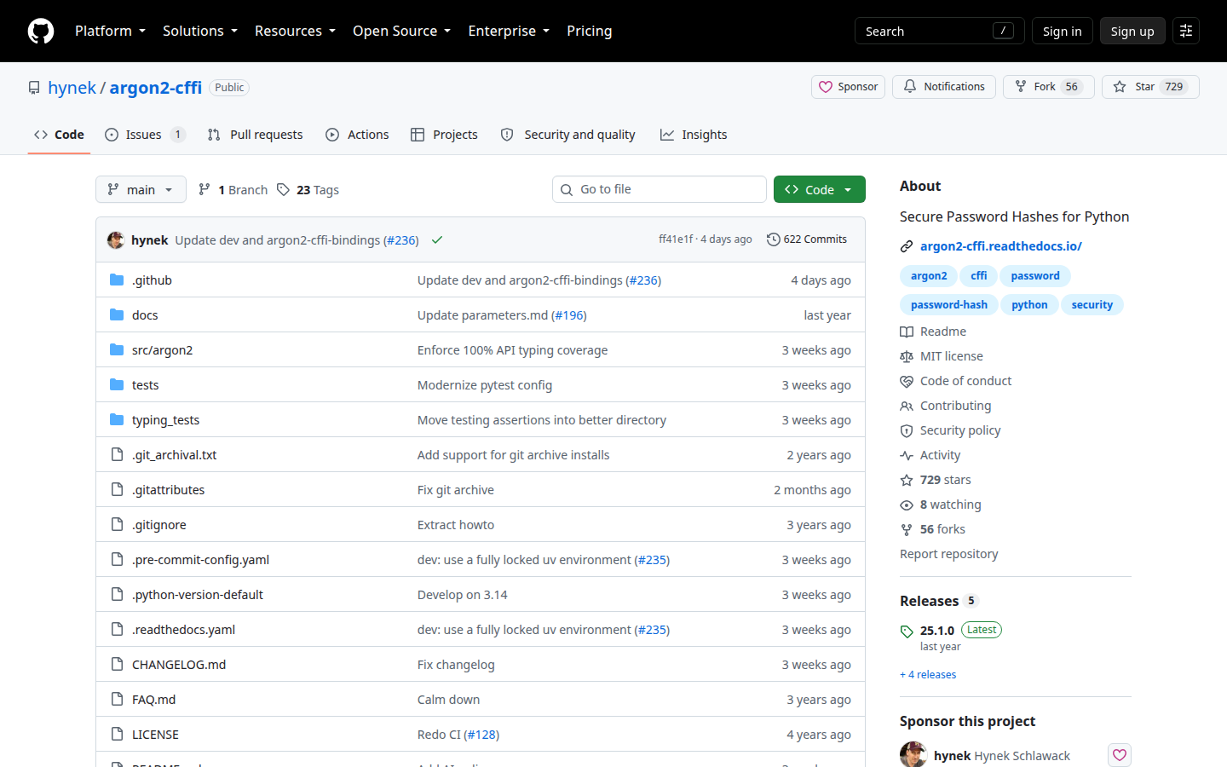
Task: Expand the Platform menu
Action: (x=110, y=31)
